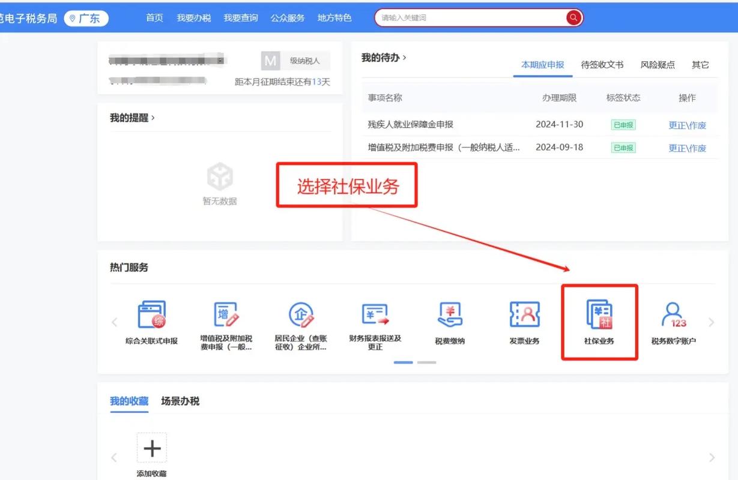Click 标签状态 column header

pos(623,98)
